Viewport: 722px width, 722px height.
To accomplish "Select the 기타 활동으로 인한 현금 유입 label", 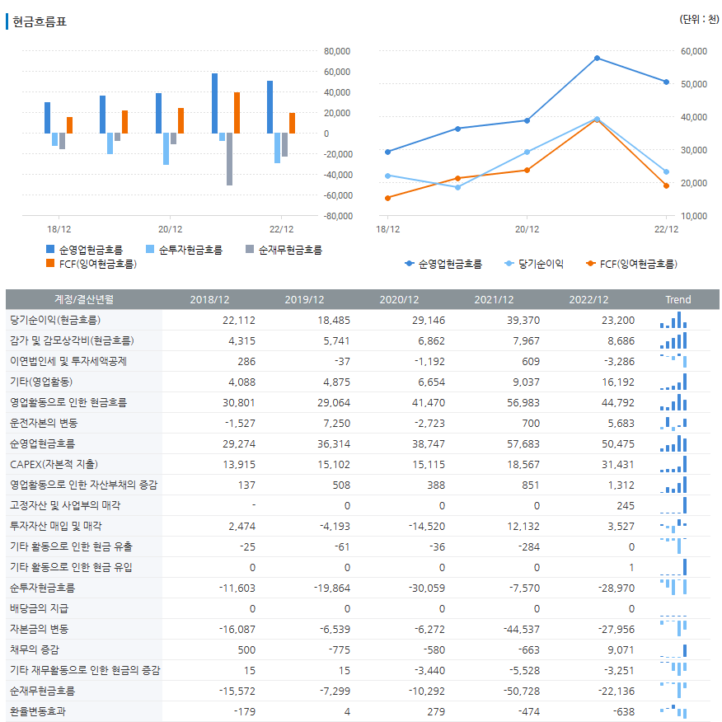I will tap(71, 567).
